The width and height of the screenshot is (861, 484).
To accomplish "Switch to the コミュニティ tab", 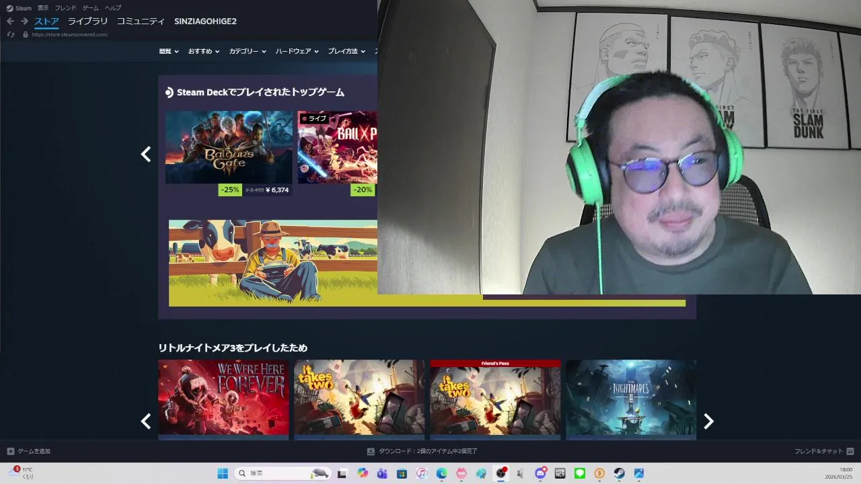I will [x=141, y=22].
